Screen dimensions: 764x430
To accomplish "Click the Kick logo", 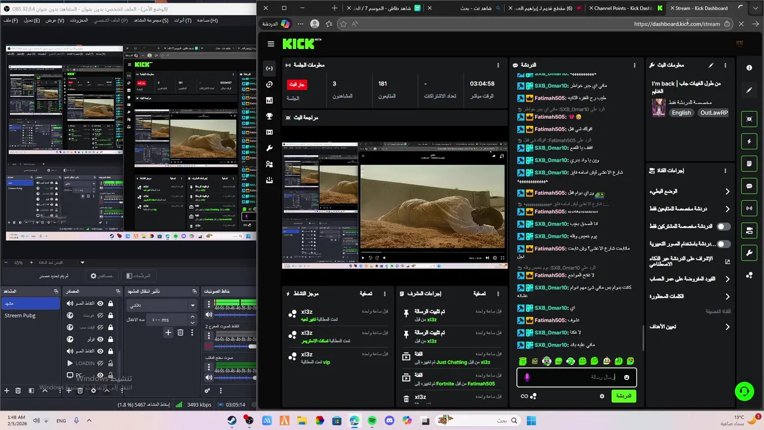I will [x=301, y=44].
